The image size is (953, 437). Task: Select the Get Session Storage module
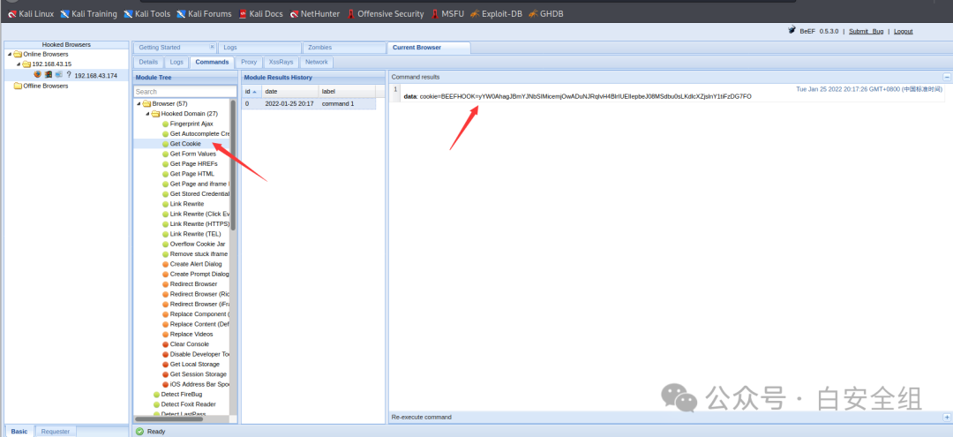199,374
